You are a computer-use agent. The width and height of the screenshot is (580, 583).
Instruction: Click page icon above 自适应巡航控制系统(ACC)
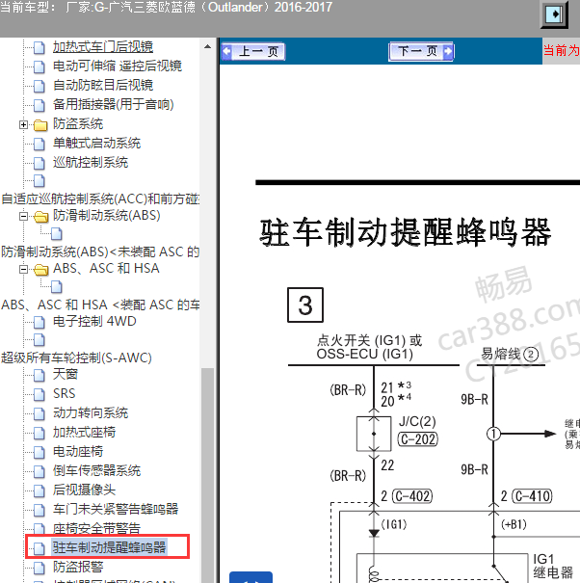40,181
